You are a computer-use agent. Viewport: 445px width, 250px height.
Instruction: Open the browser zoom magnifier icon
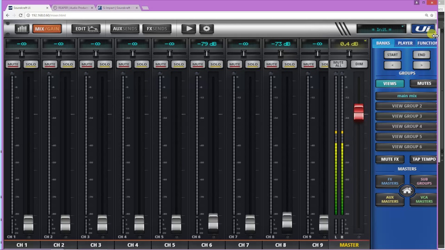[x=426, y=15]
